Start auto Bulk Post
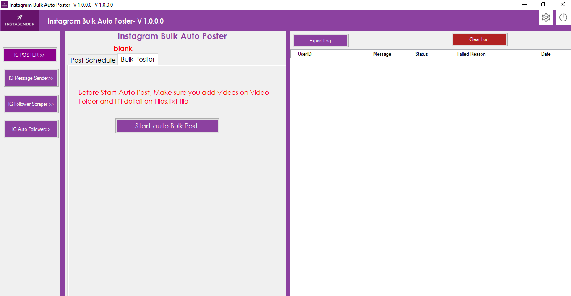571x296 pixels. click(167, 126)
